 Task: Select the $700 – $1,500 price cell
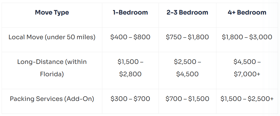187,99
